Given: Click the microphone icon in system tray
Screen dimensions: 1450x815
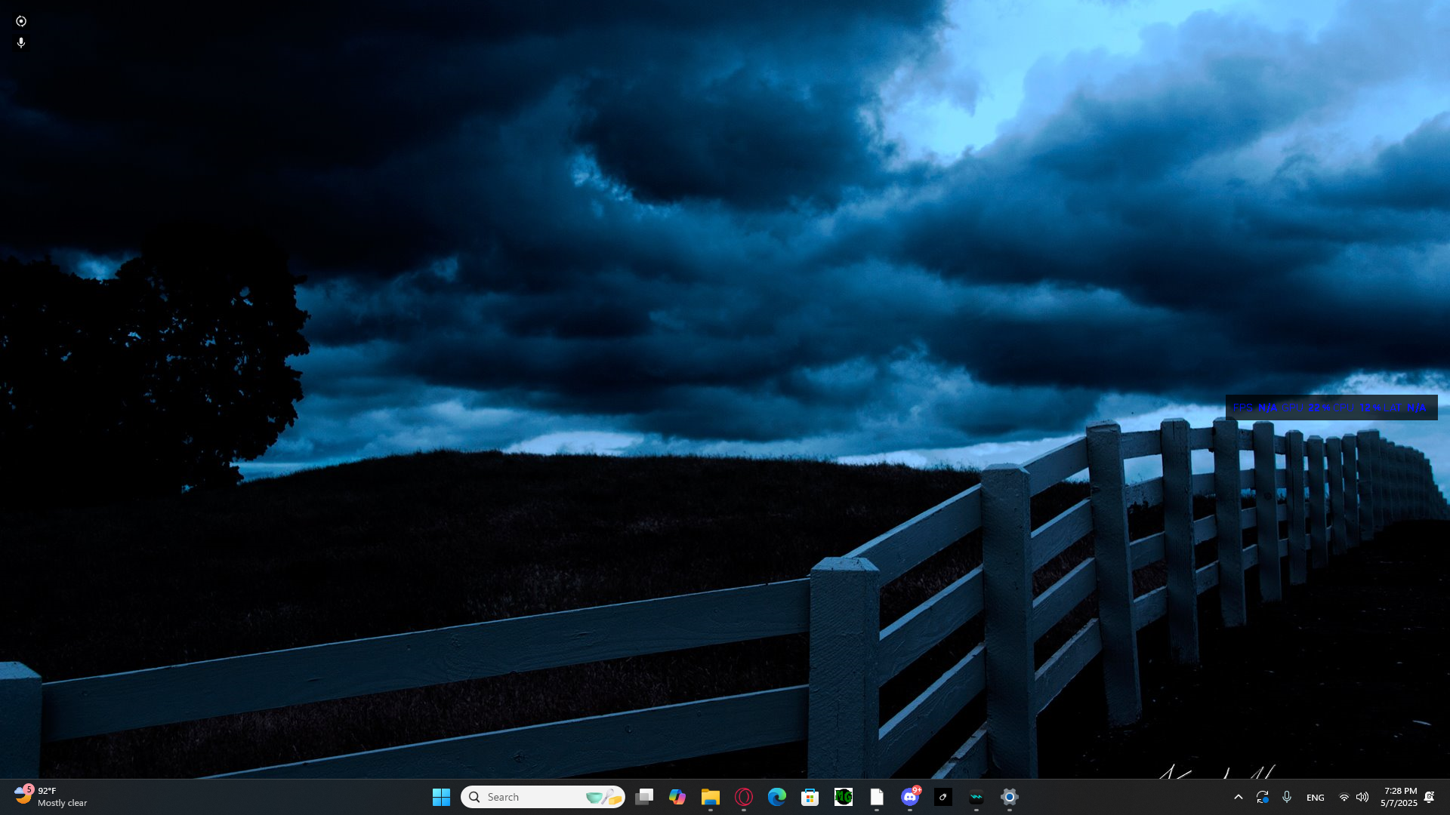Looking at the screenshot, I should tap(1287, 797).
